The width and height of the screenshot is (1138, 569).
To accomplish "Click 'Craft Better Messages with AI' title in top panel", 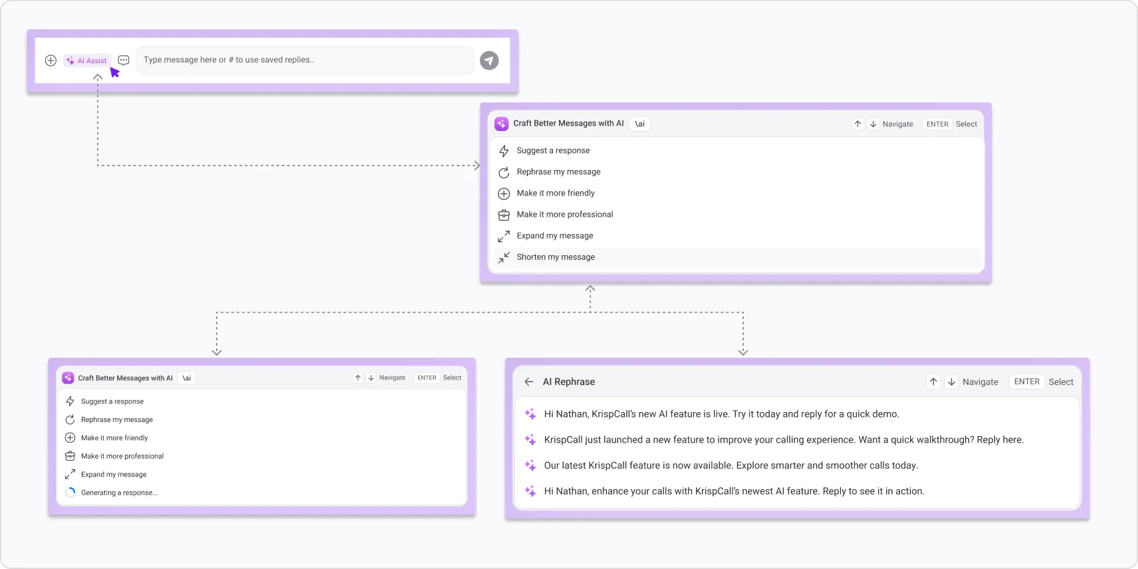I will coord(568,124).
